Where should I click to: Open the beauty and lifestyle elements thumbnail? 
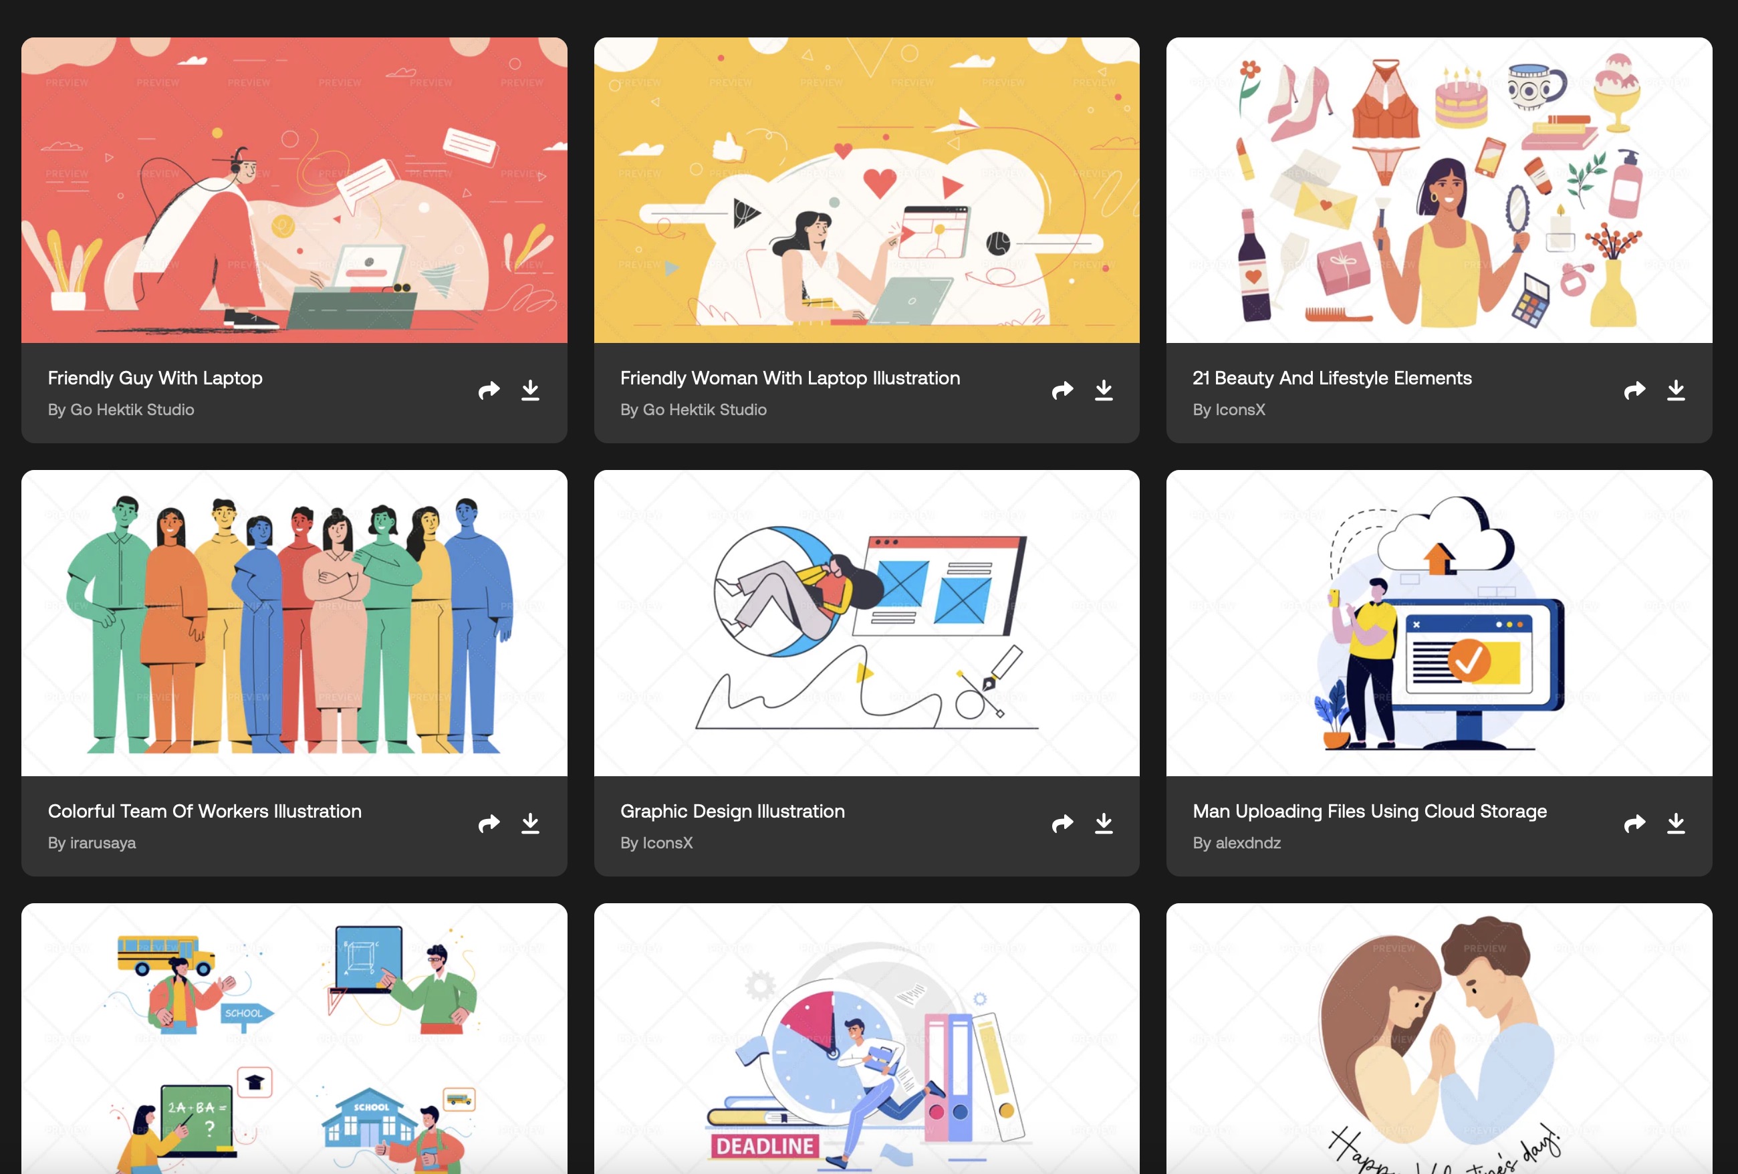coord(1438,191)
